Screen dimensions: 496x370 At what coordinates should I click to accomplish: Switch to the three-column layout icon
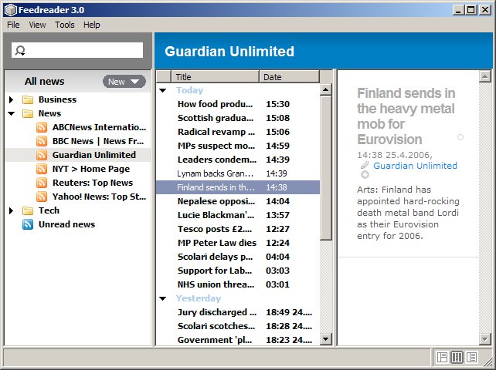457,358
